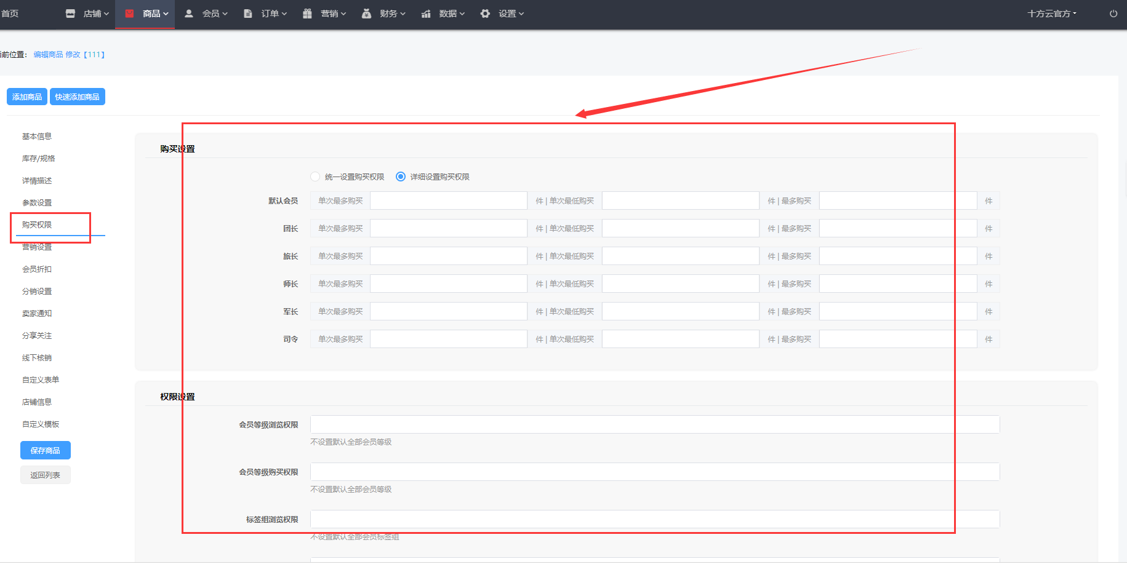Viewport: 1127px width, 564px height.
Task: Click the 会员 person icon
Action: [189, 14]
